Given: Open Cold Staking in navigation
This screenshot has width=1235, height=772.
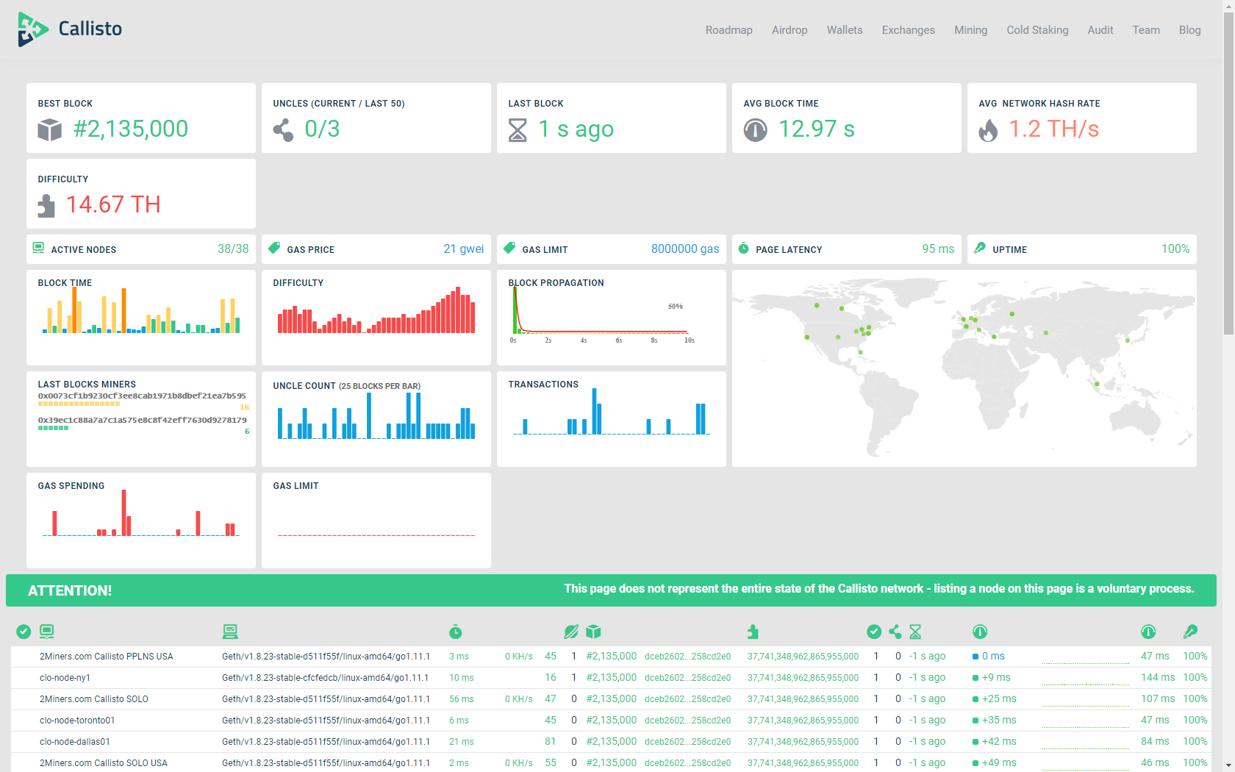Looking at the screenshot, I should pyautogui.click(x=1037, y=30).
